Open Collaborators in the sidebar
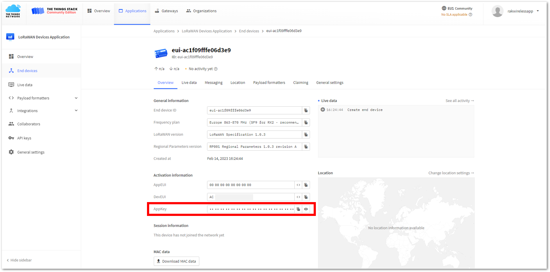 [x=41, y=124]
